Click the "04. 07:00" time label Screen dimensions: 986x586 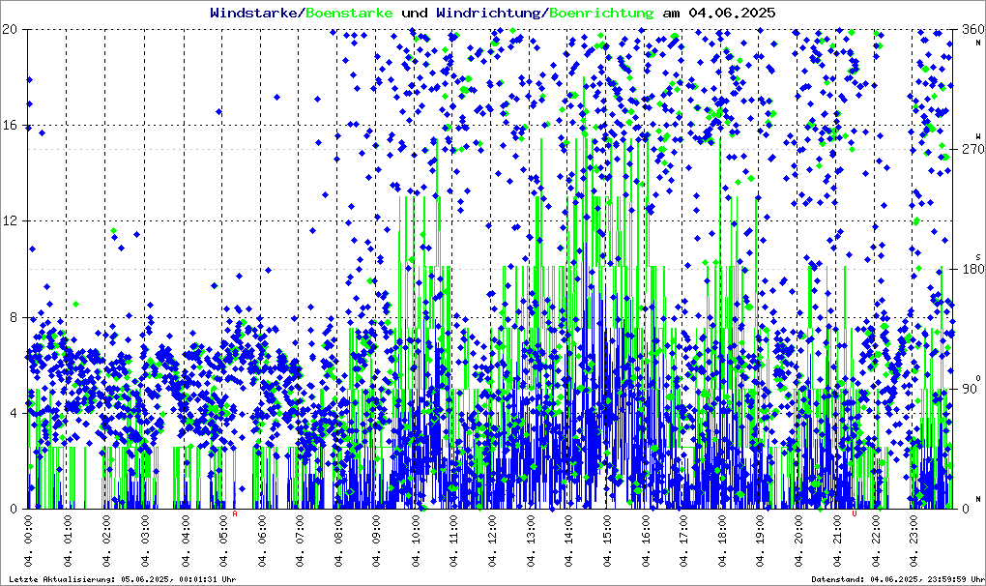[300, 542]
